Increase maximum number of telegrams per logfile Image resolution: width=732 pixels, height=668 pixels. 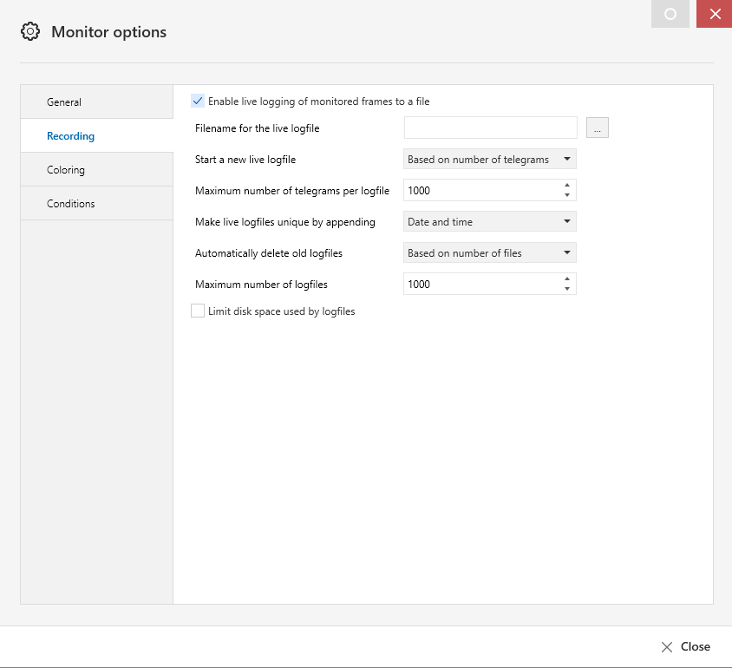click(567, 186)
